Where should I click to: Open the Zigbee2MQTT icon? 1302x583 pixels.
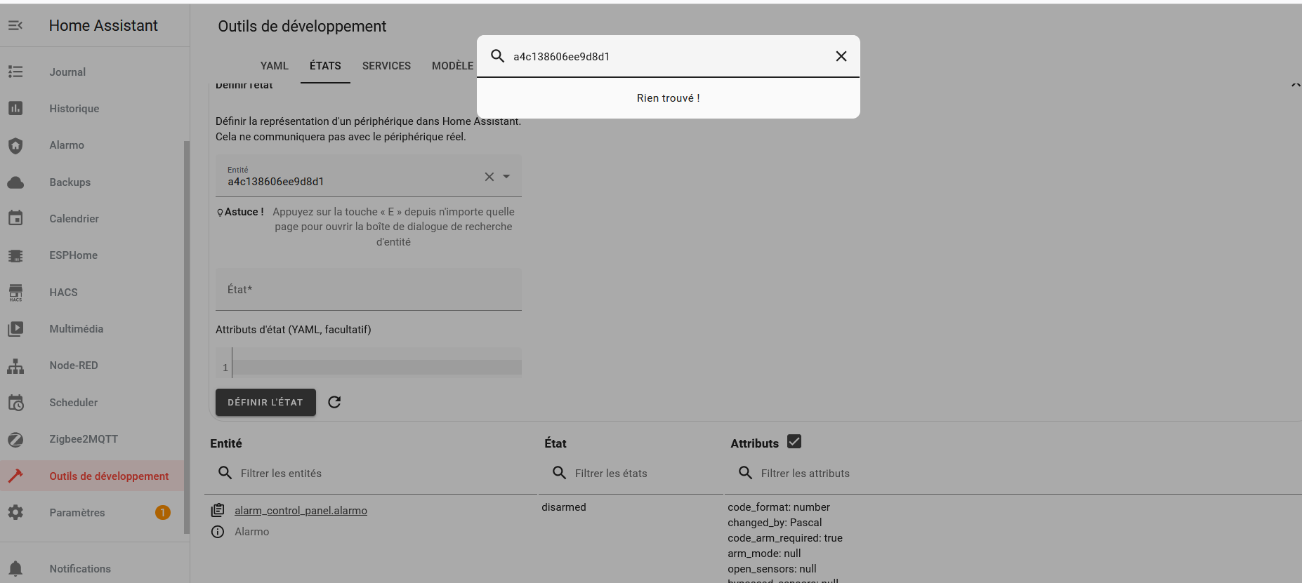(x=15, y=439)
